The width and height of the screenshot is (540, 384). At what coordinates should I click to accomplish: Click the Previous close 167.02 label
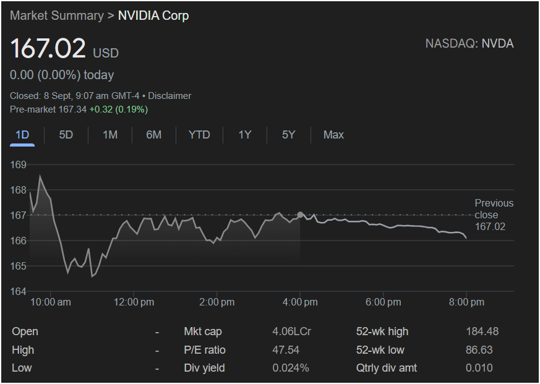[494, 215]
